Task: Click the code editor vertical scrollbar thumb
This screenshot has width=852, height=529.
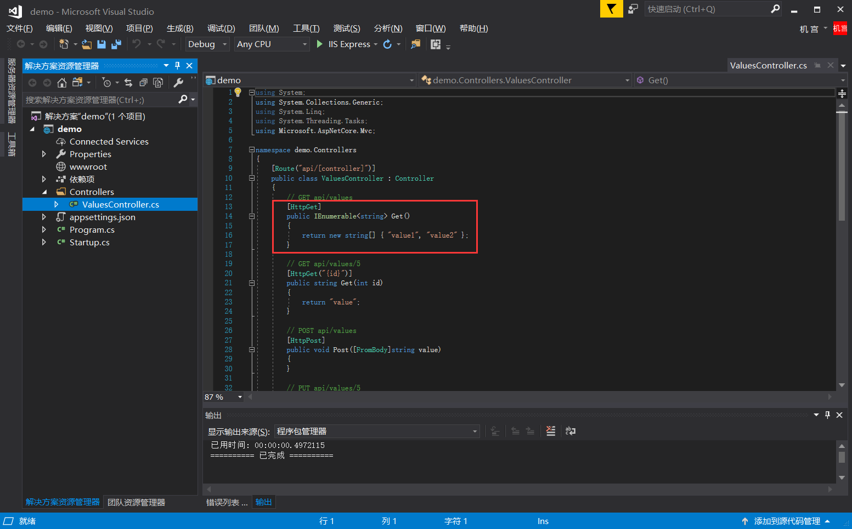Action: (842, 166)
